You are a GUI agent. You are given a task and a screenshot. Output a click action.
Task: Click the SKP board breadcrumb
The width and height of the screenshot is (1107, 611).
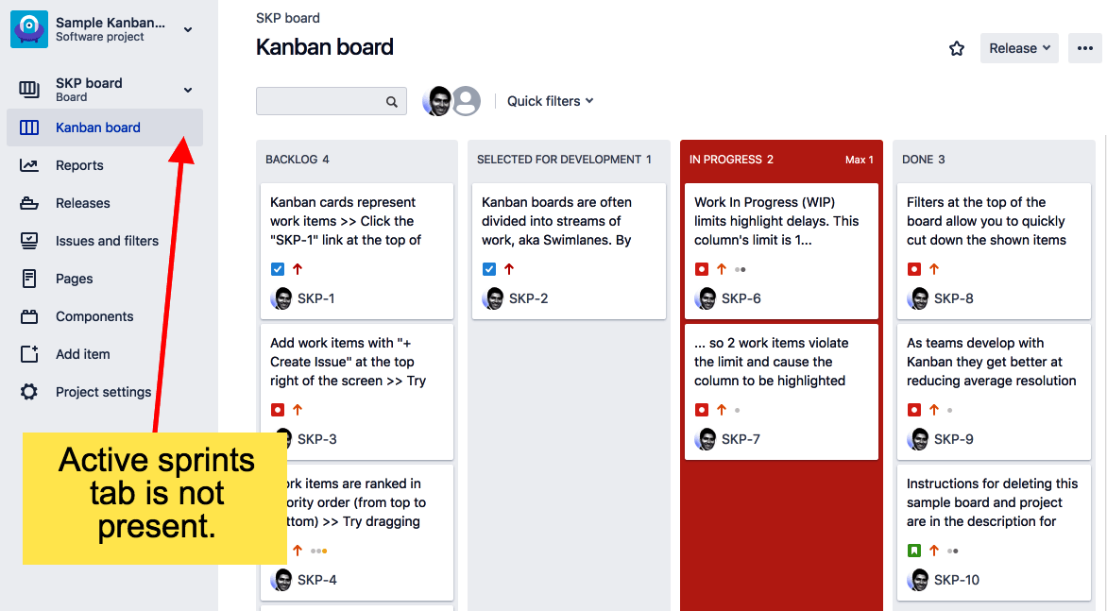[286, 17]
